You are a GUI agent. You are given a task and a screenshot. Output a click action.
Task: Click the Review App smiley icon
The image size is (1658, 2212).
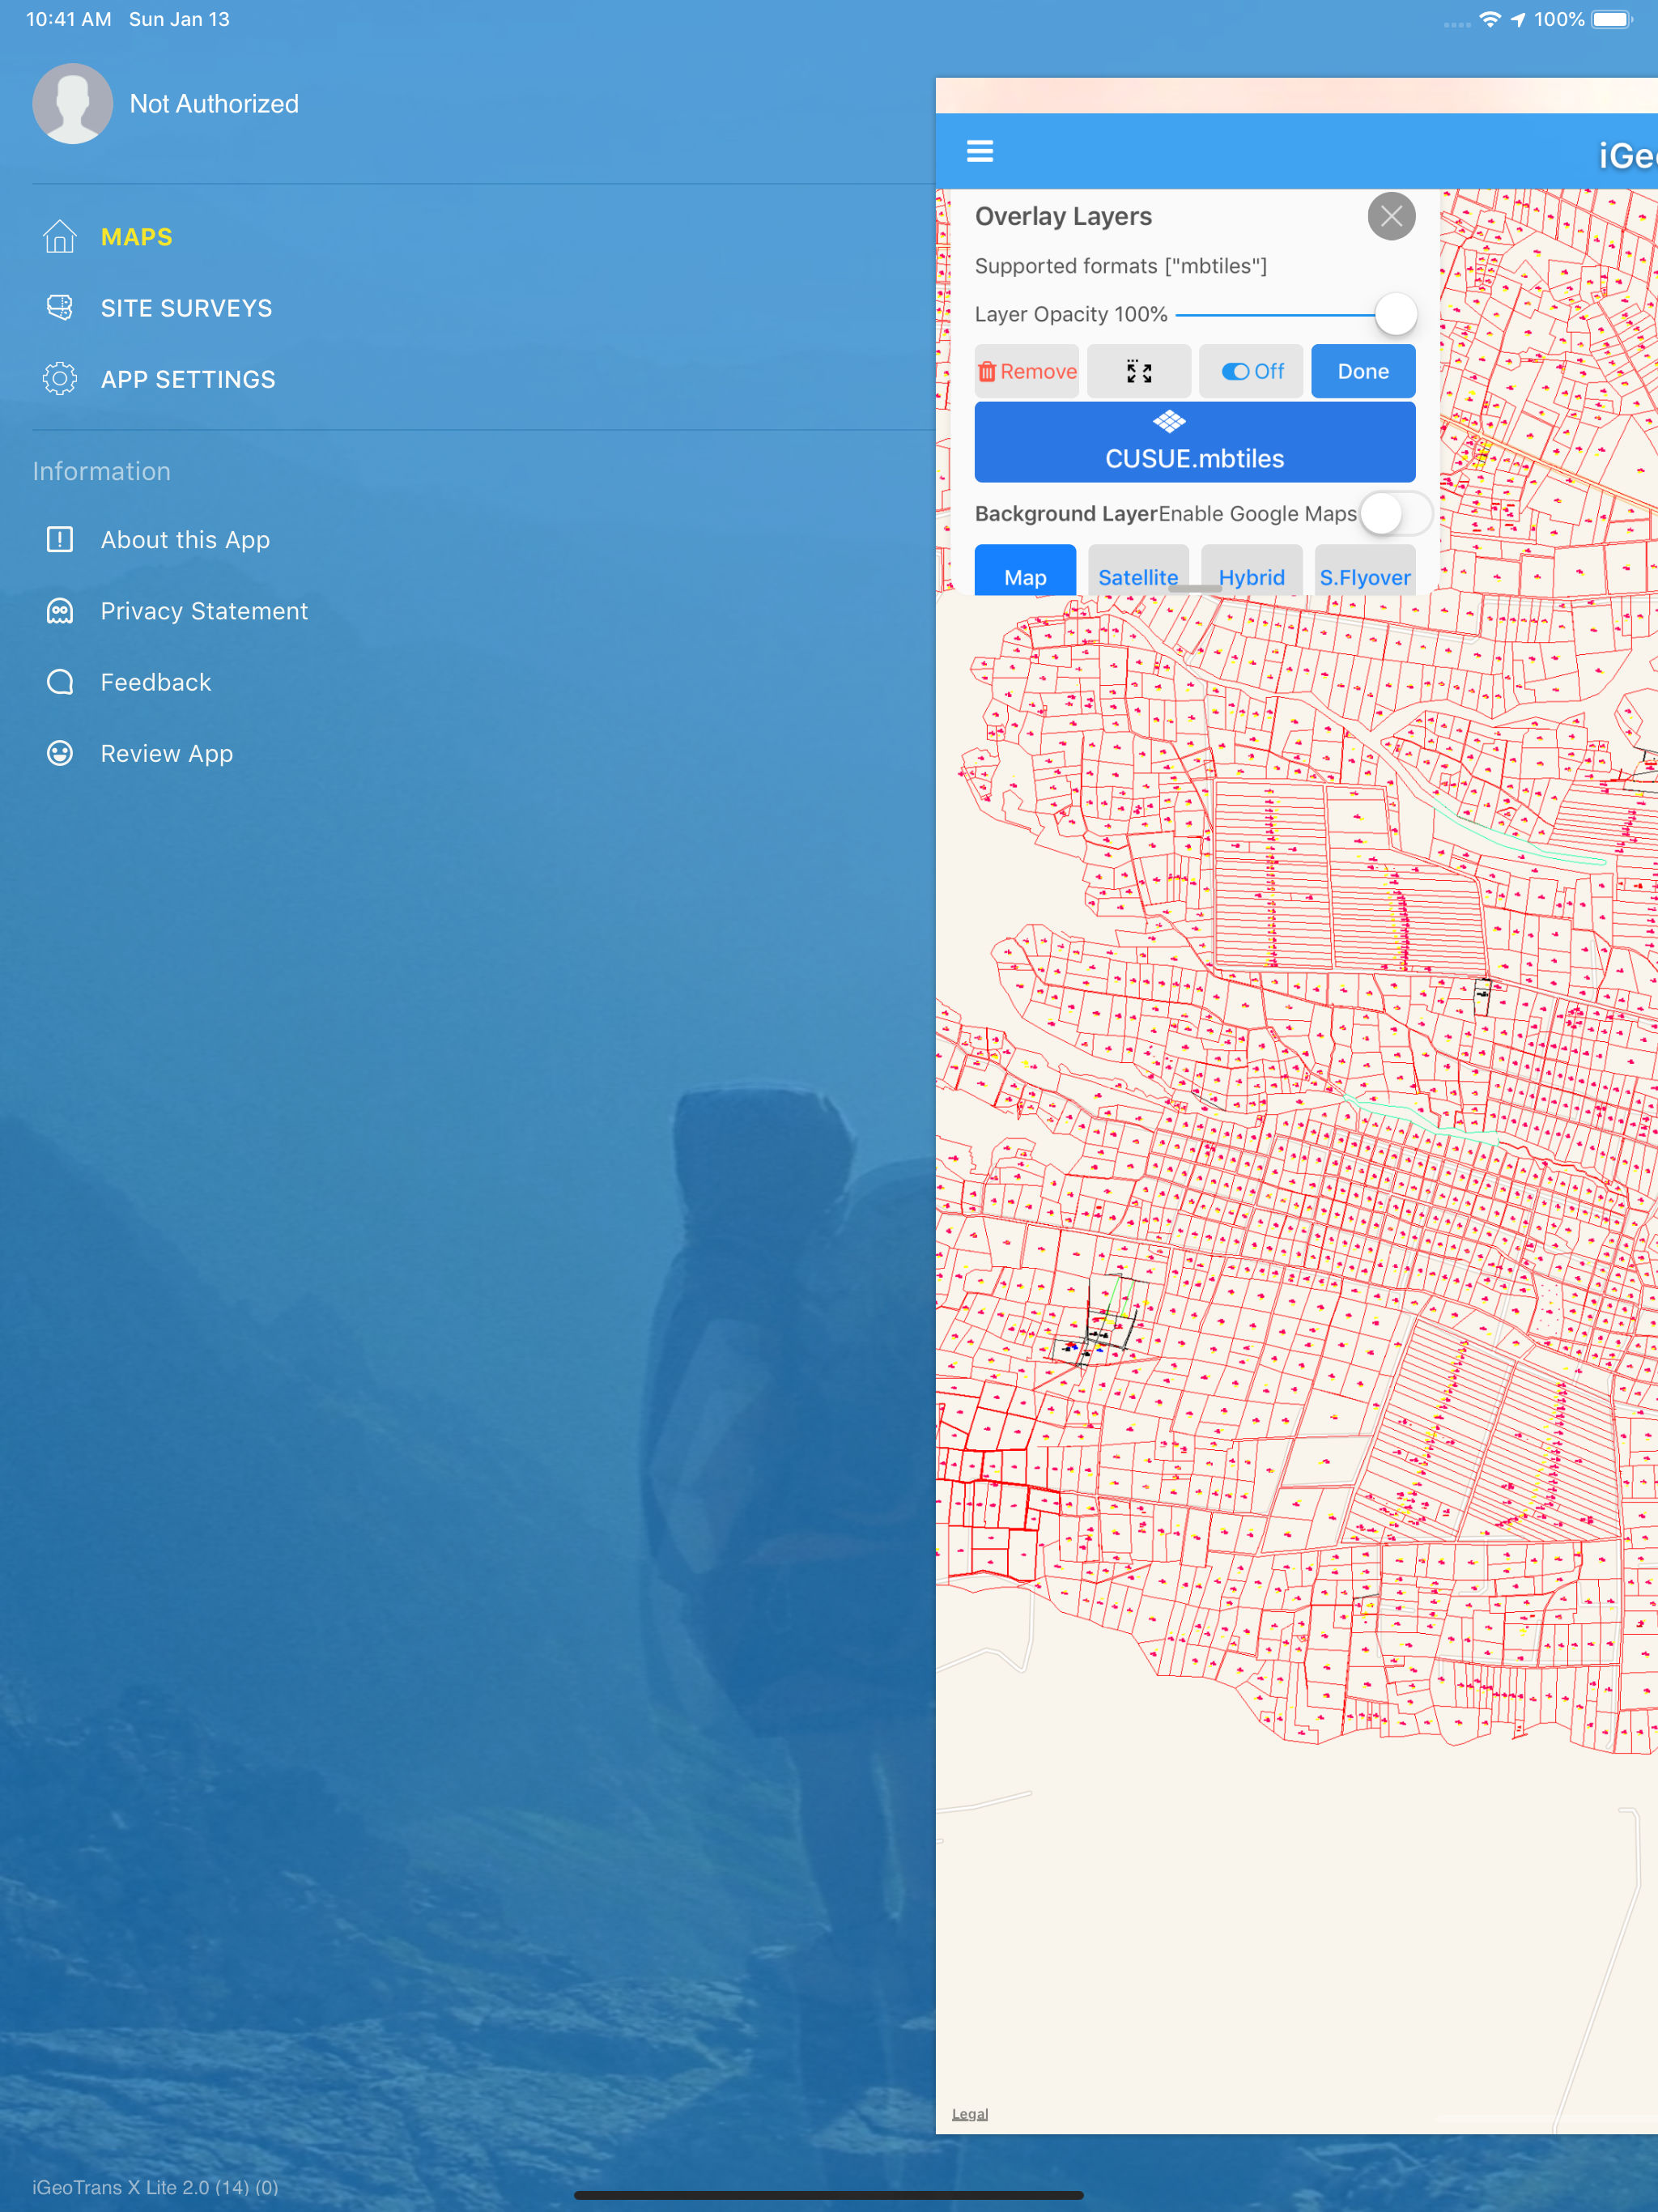[x=59, y=753]
